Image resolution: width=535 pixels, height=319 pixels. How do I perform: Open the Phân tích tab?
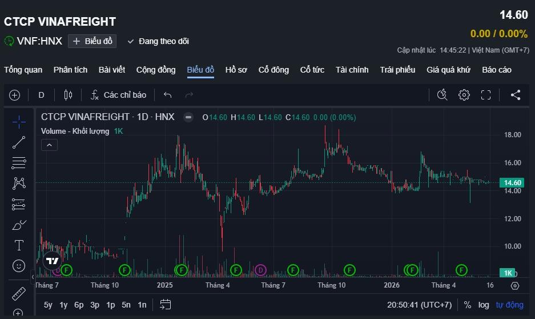pos(70,70)
